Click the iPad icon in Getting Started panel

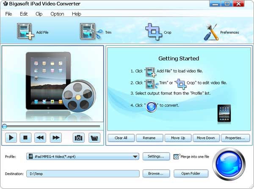[x=224, y=113]
